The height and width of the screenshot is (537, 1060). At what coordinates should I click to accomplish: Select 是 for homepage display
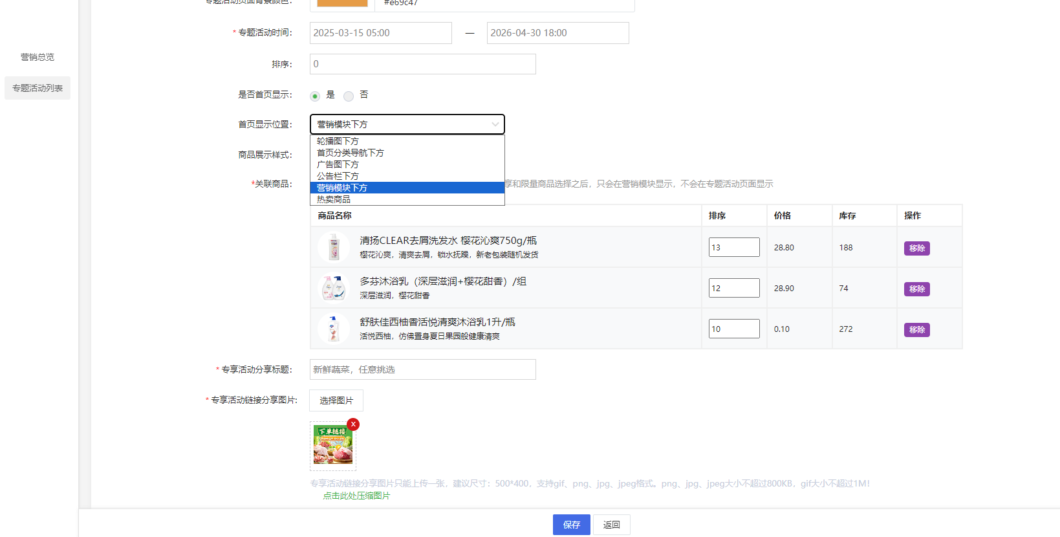point(315,96)
